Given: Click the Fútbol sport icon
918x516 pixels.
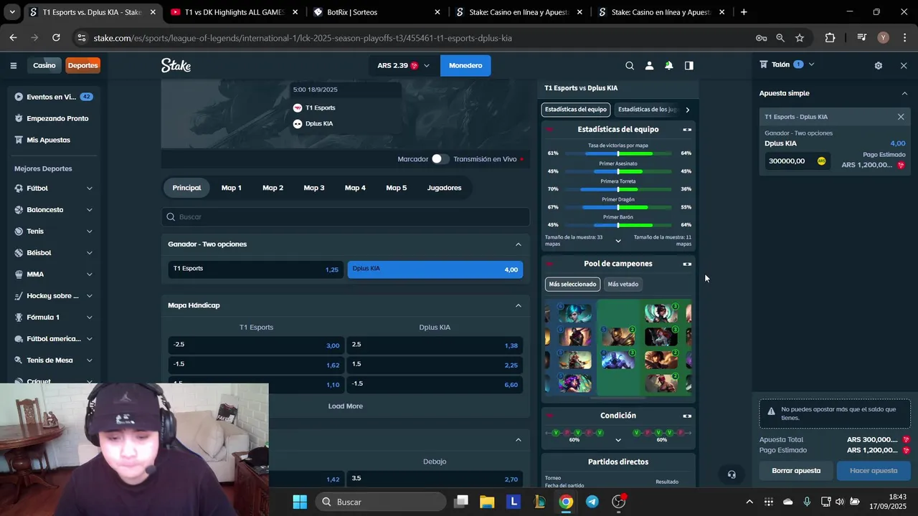Looking at the screenshot, I should point(19,188).
